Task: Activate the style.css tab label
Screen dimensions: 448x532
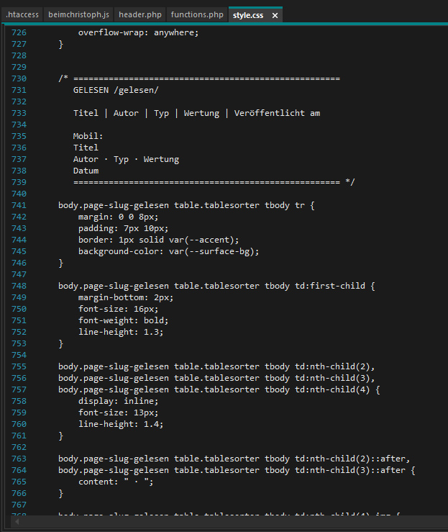Action: point(248,15)
